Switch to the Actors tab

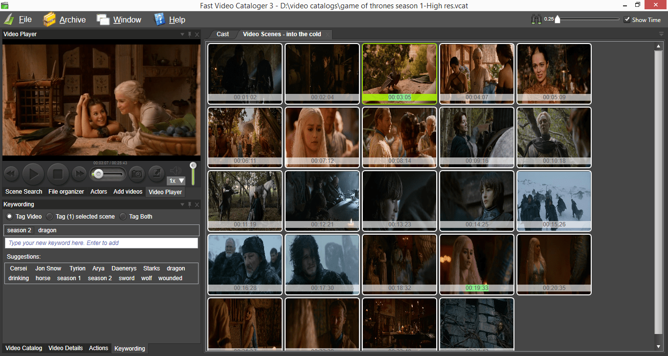coord(98,192)
